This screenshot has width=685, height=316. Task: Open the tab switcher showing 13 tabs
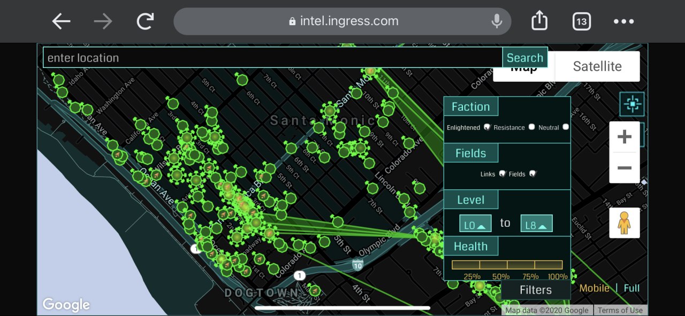[581, 21]
